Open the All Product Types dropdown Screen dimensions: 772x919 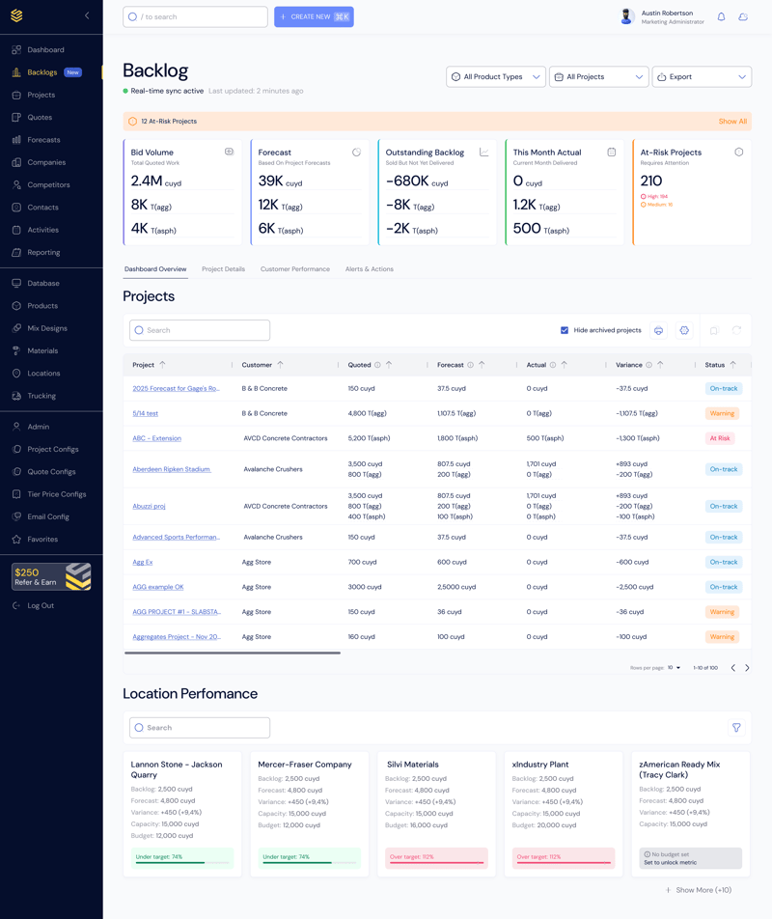point(496,77)
